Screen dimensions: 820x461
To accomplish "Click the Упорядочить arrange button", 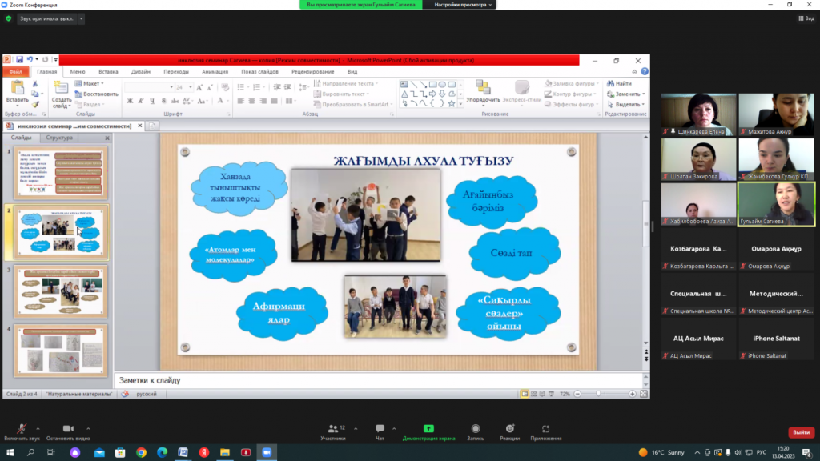I will (x=483, y=91).
